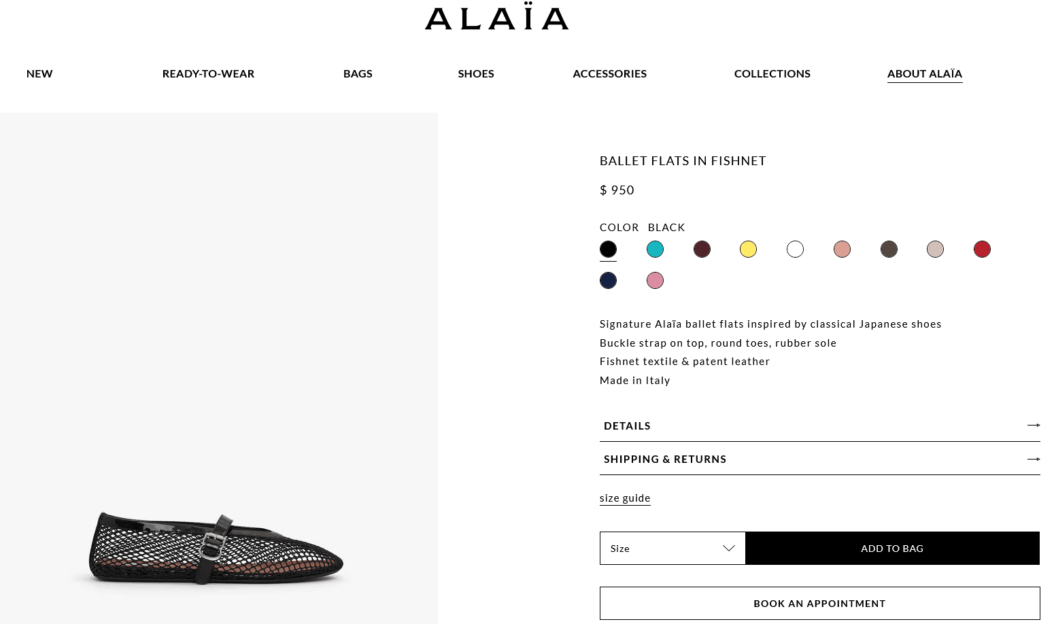
Task: Select the bright red color swatch
Action: click(x=982, y=249)
